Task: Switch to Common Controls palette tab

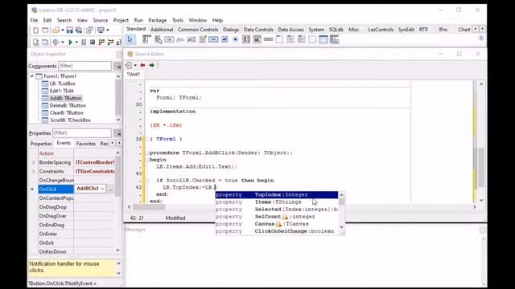Action: point(198,30)
